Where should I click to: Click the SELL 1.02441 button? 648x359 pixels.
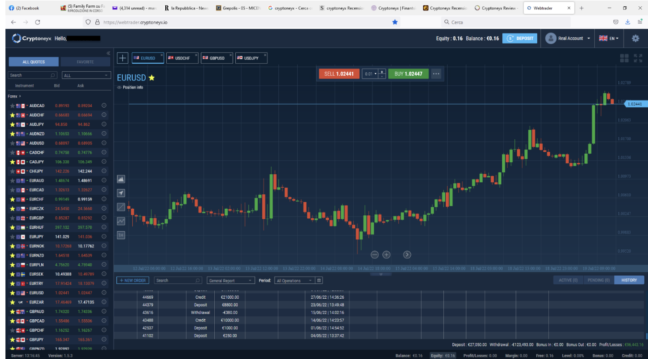[x=339, y=74]
